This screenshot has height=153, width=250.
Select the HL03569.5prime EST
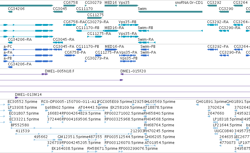click(151, 105)
